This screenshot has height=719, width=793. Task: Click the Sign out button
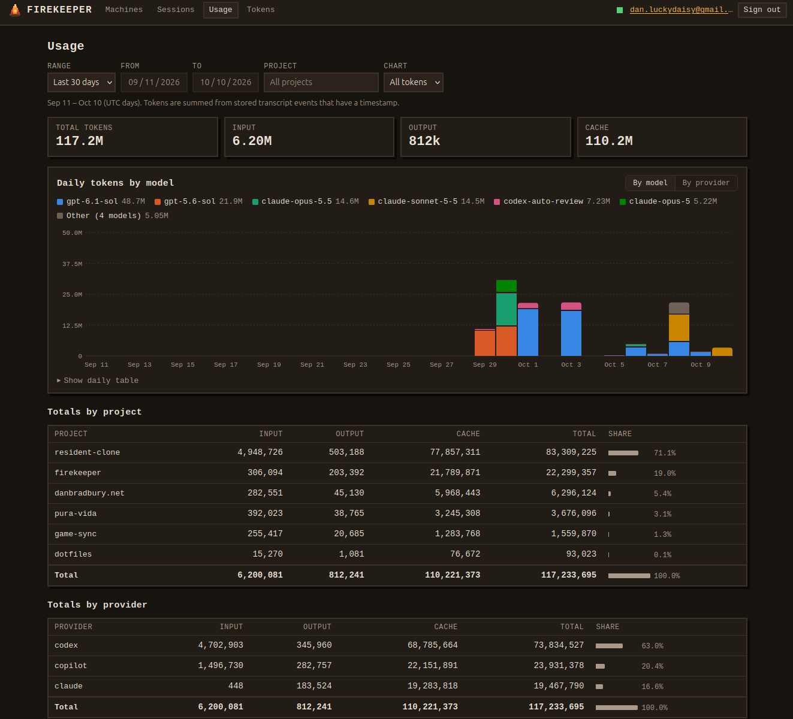tap(762, 10)
